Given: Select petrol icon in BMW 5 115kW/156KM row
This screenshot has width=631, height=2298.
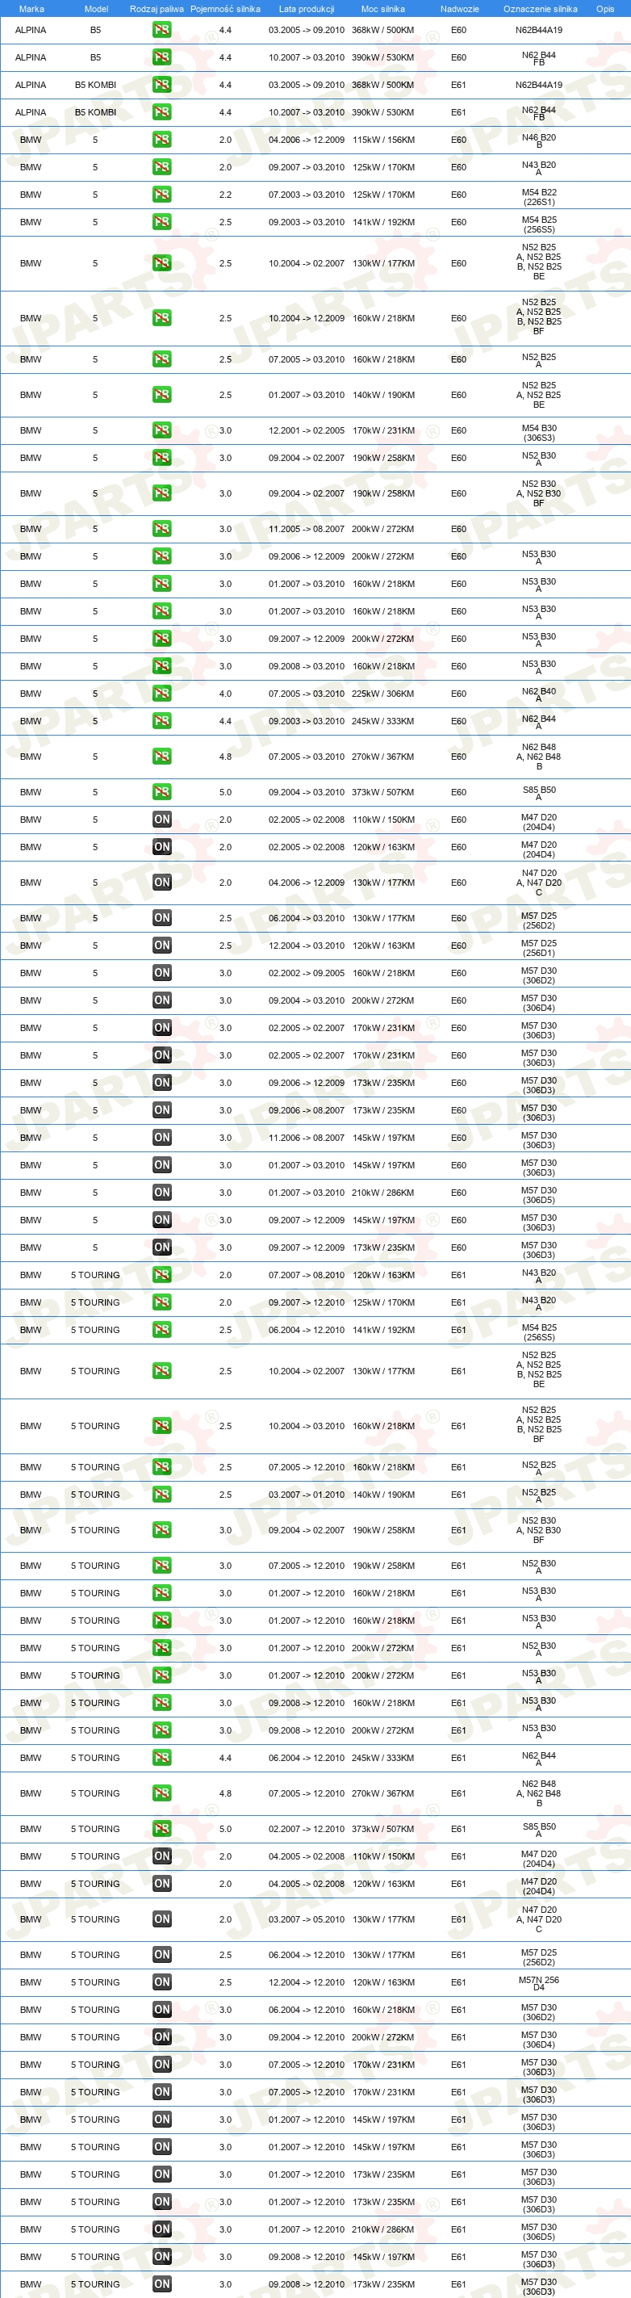Looking at the screenshot, I should pos(161,139).
